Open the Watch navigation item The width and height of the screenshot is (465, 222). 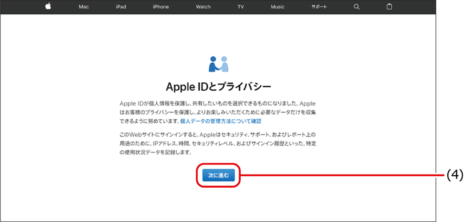coord(203,7)
